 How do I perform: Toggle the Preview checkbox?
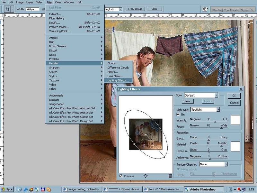121,176
